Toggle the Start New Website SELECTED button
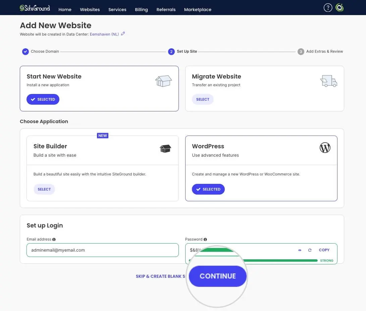 pyautogui.click(x=43, y=99)
